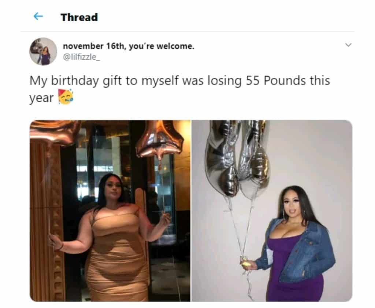This screenshot has height=308, width=375.
Task: Open the right photo with purple dress
Action: [272, 211]
